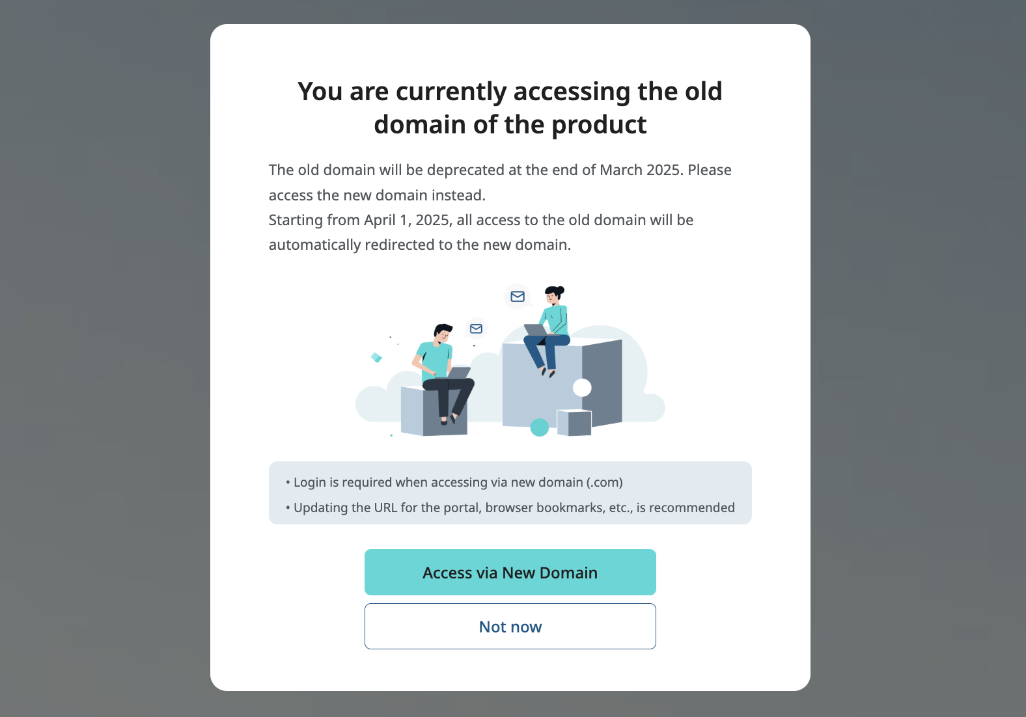The height and width of the screenshot is (717, 1026).
Task: Click the 'Login is required' note line
Action: pyautogui.click(x=454, y=482)
